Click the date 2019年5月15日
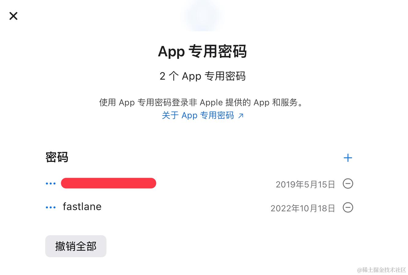Viewport: 408px width, 275px height. pos(305,184)
